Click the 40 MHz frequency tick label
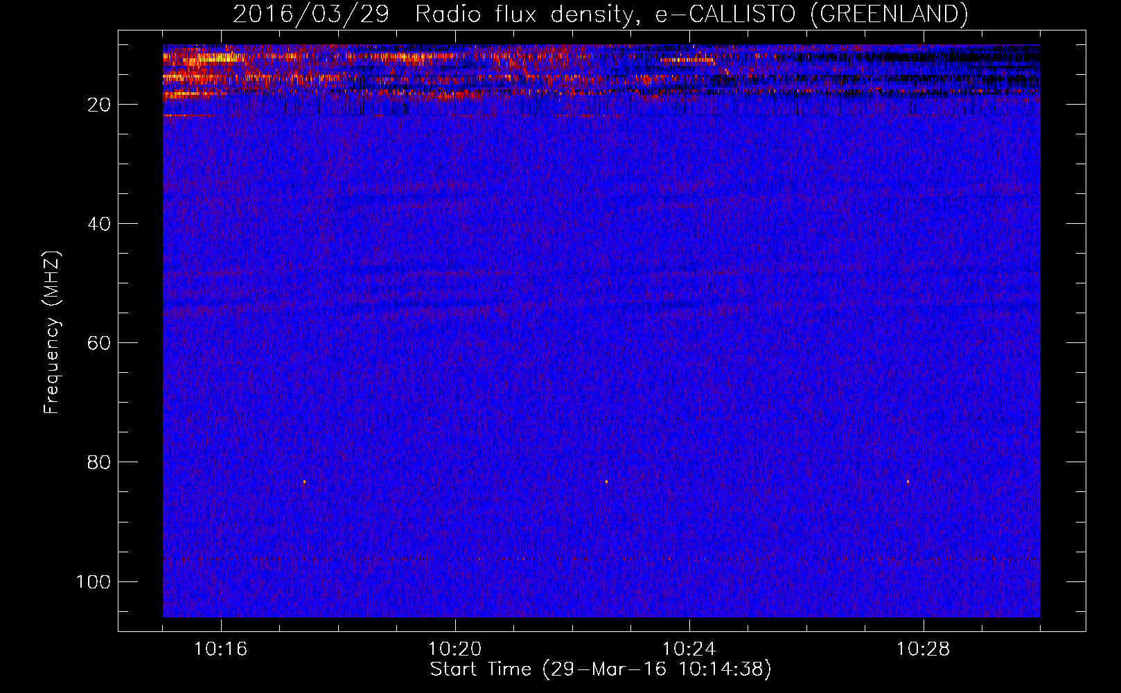 pos(99,224)
